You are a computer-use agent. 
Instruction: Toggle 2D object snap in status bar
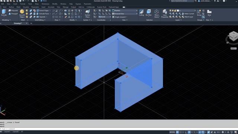click(203, 132)
